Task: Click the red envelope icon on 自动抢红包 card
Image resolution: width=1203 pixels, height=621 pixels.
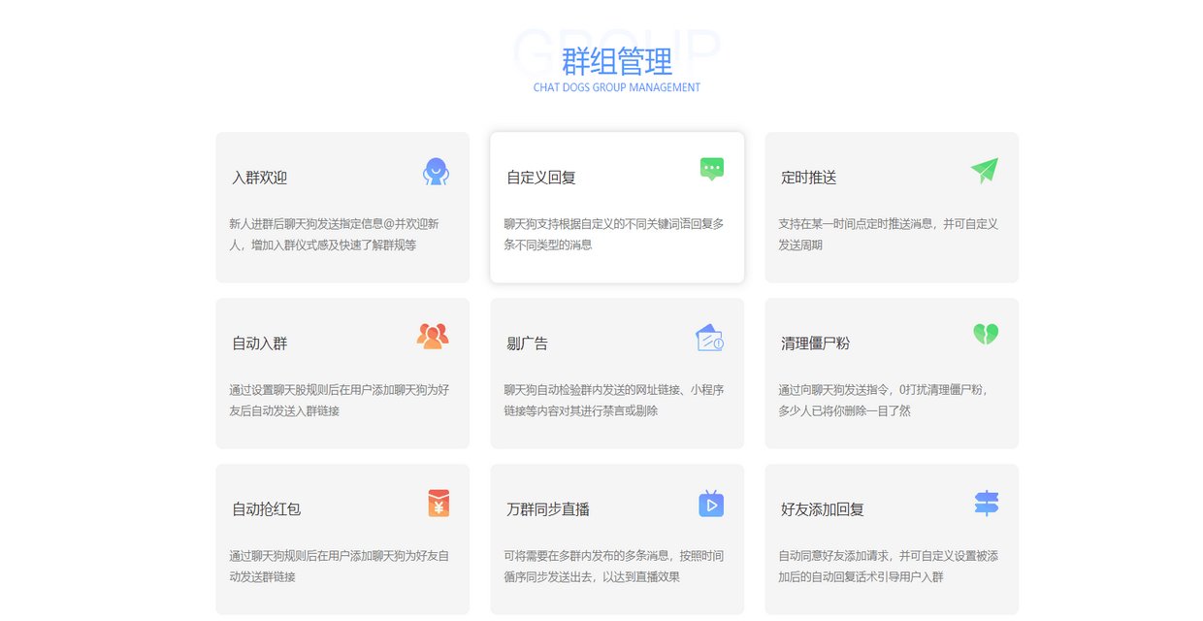Action: [x=436, y=503]
